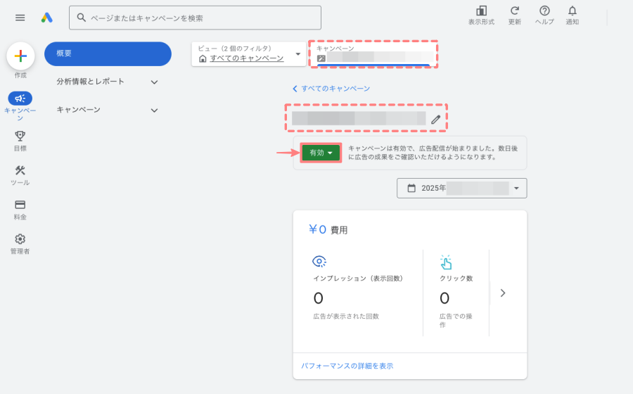
Task: Open the ビュー すべてのキャンペーン view dropdown
Action: coord(249,54)
